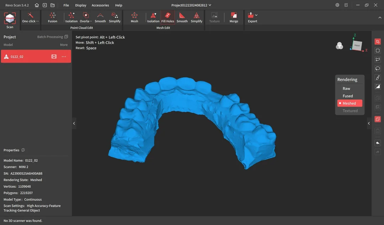This screenshot has width=384, height=225.
Task: Select the Fill Holes mesh tool
Action: [168, 17]
